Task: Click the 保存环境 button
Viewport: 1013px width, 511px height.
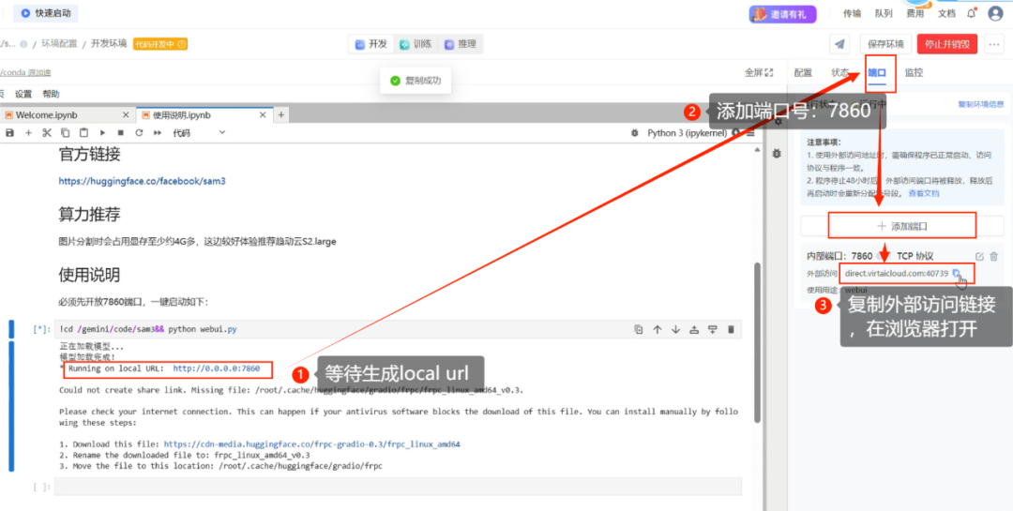Action: 885,44
